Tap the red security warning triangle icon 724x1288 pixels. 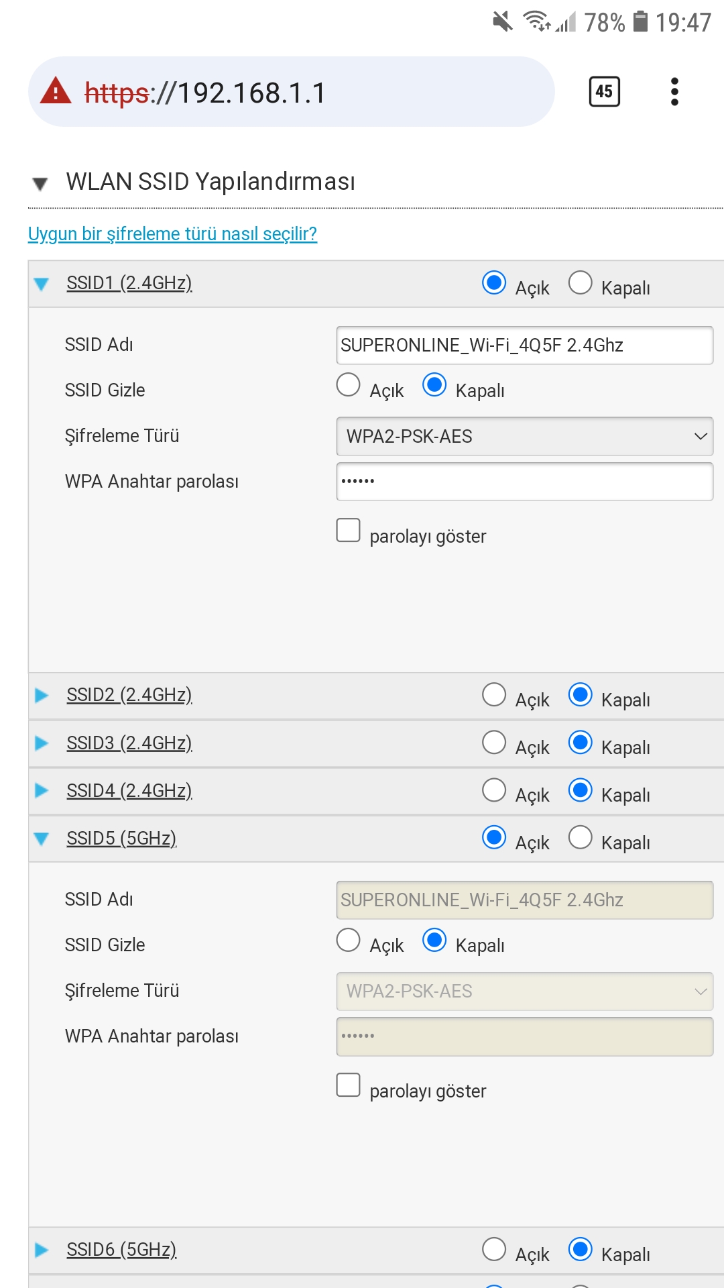56,91
